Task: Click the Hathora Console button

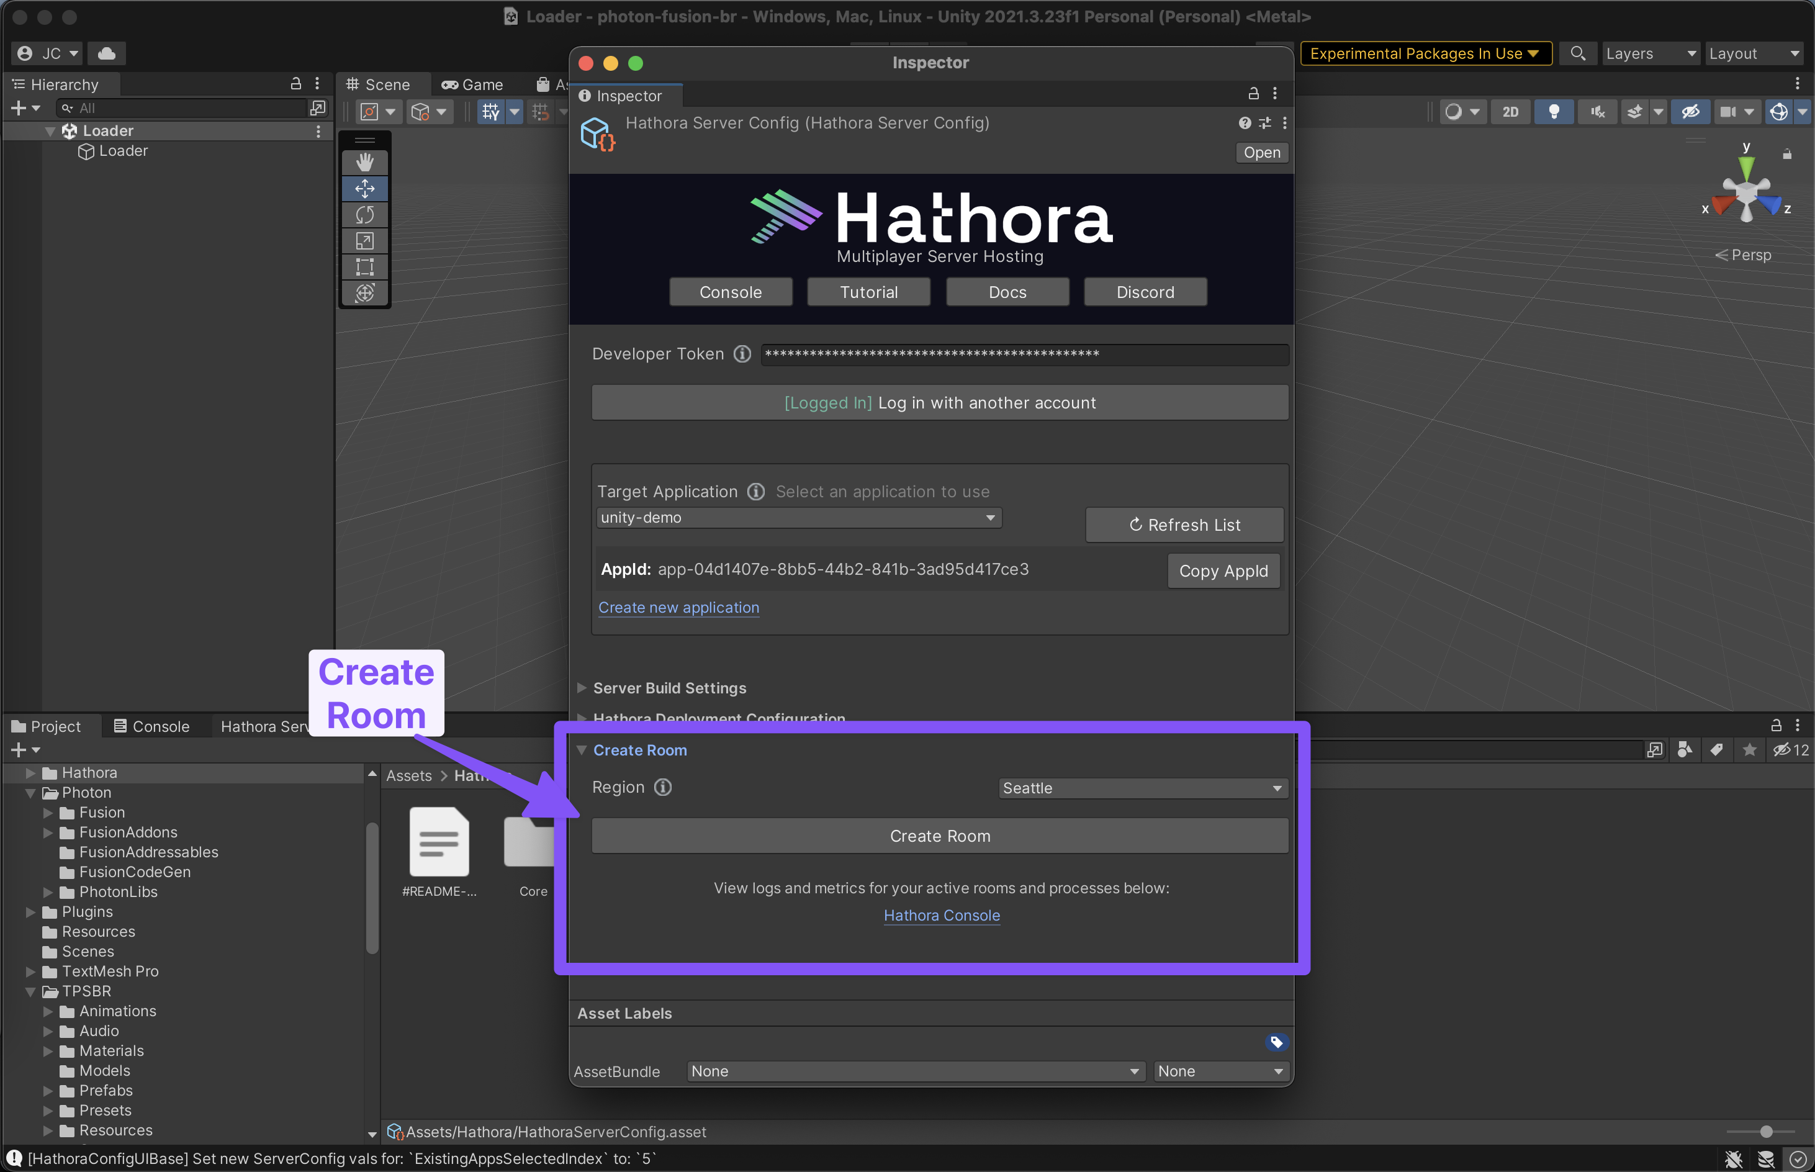Action: tap(731, 292)
